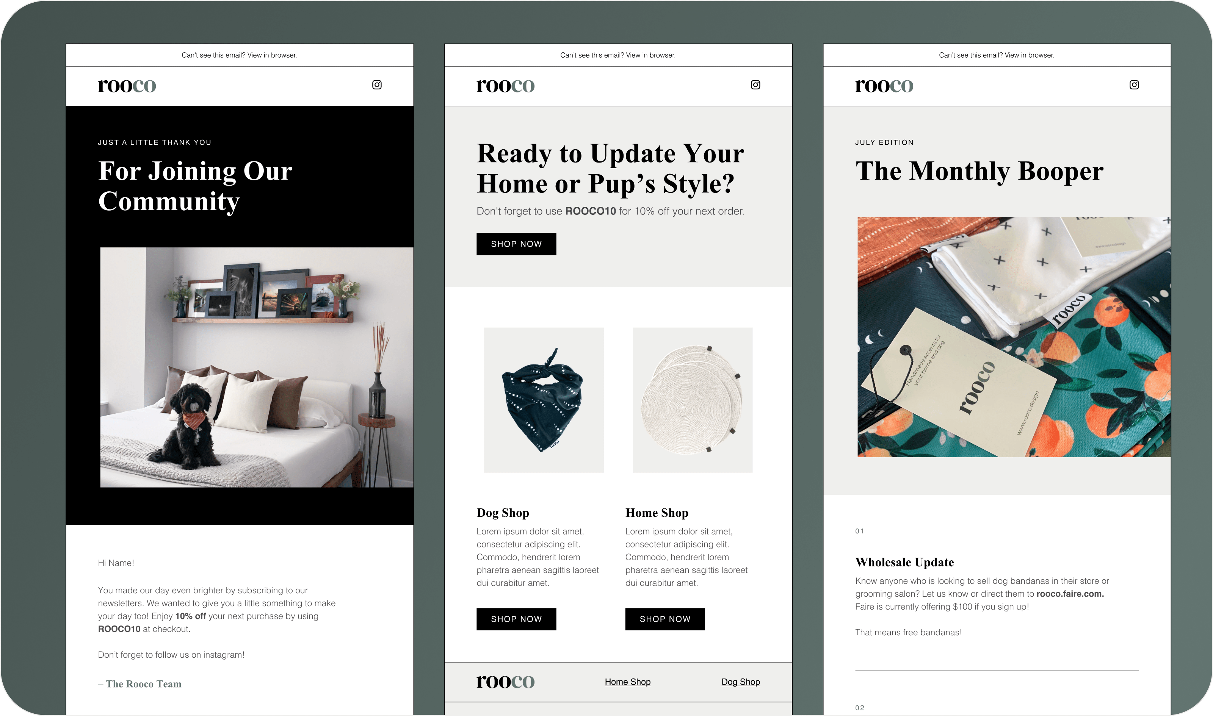
Task: Follow the rooco.faire.com link in Wholesale Update
Action: coord(1070,594)
